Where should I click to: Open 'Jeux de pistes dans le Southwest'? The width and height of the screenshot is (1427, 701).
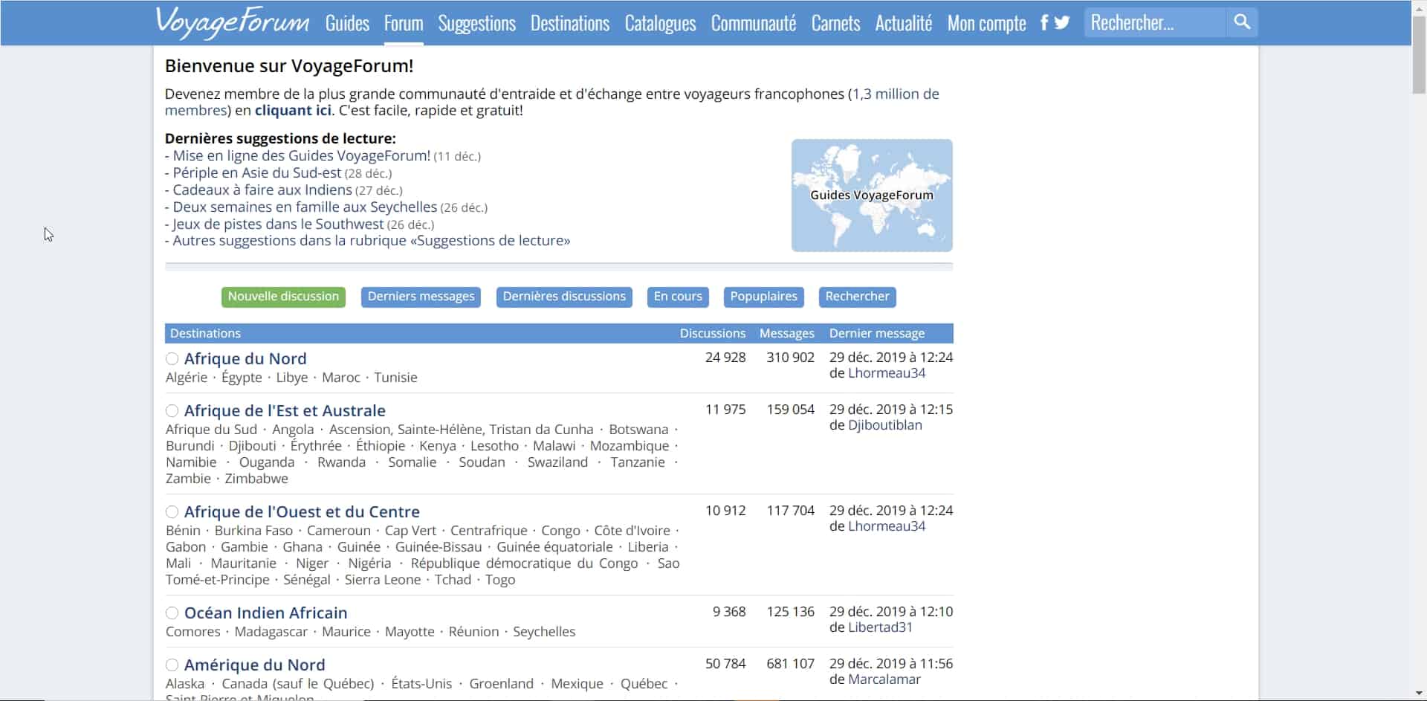(278, 224)
